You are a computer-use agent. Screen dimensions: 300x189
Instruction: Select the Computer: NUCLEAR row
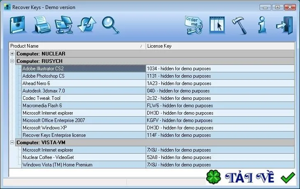coord(155,54)
